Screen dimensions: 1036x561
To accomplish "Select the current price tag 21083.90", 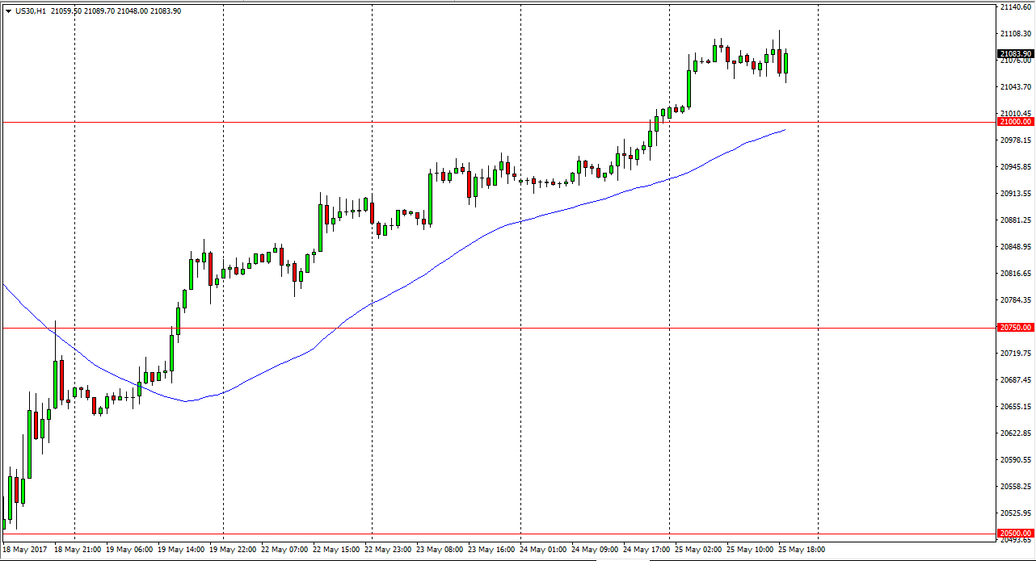I will click(x=1015, y=54).
